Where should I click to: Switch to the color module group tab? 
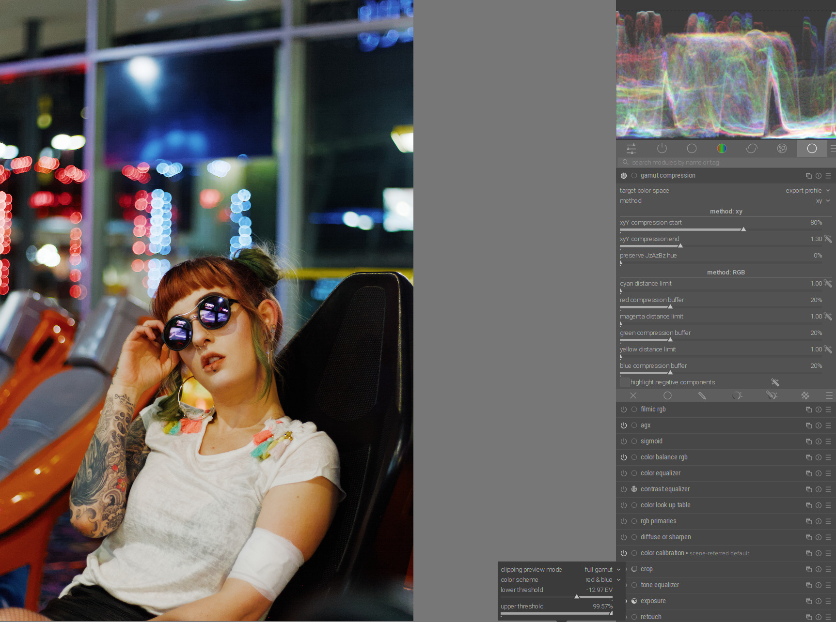(x=722, y=149)
